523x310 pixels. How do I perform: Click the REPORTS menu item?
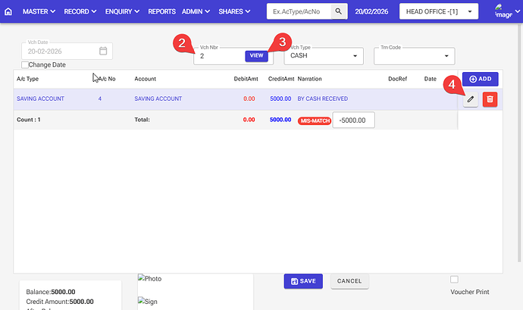click(x=161, y=12)
